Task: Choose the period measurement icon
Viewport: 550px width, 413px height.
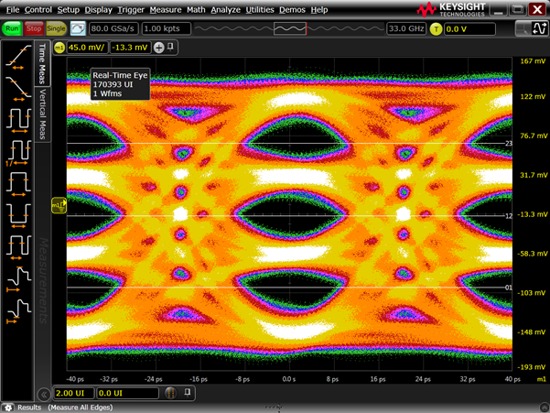Action: pyautogui.click(x=18, y=120)
